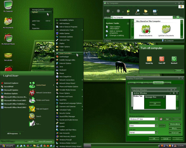Launch Internet Explorer from Start menu

(x=10, y=83)
